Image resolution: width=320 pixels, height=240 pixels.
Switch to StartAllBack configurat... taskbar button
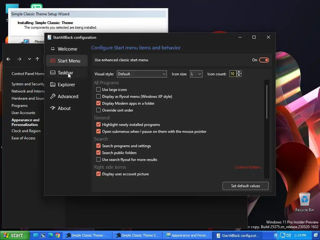pyautogui.click(x=237, y=235)
